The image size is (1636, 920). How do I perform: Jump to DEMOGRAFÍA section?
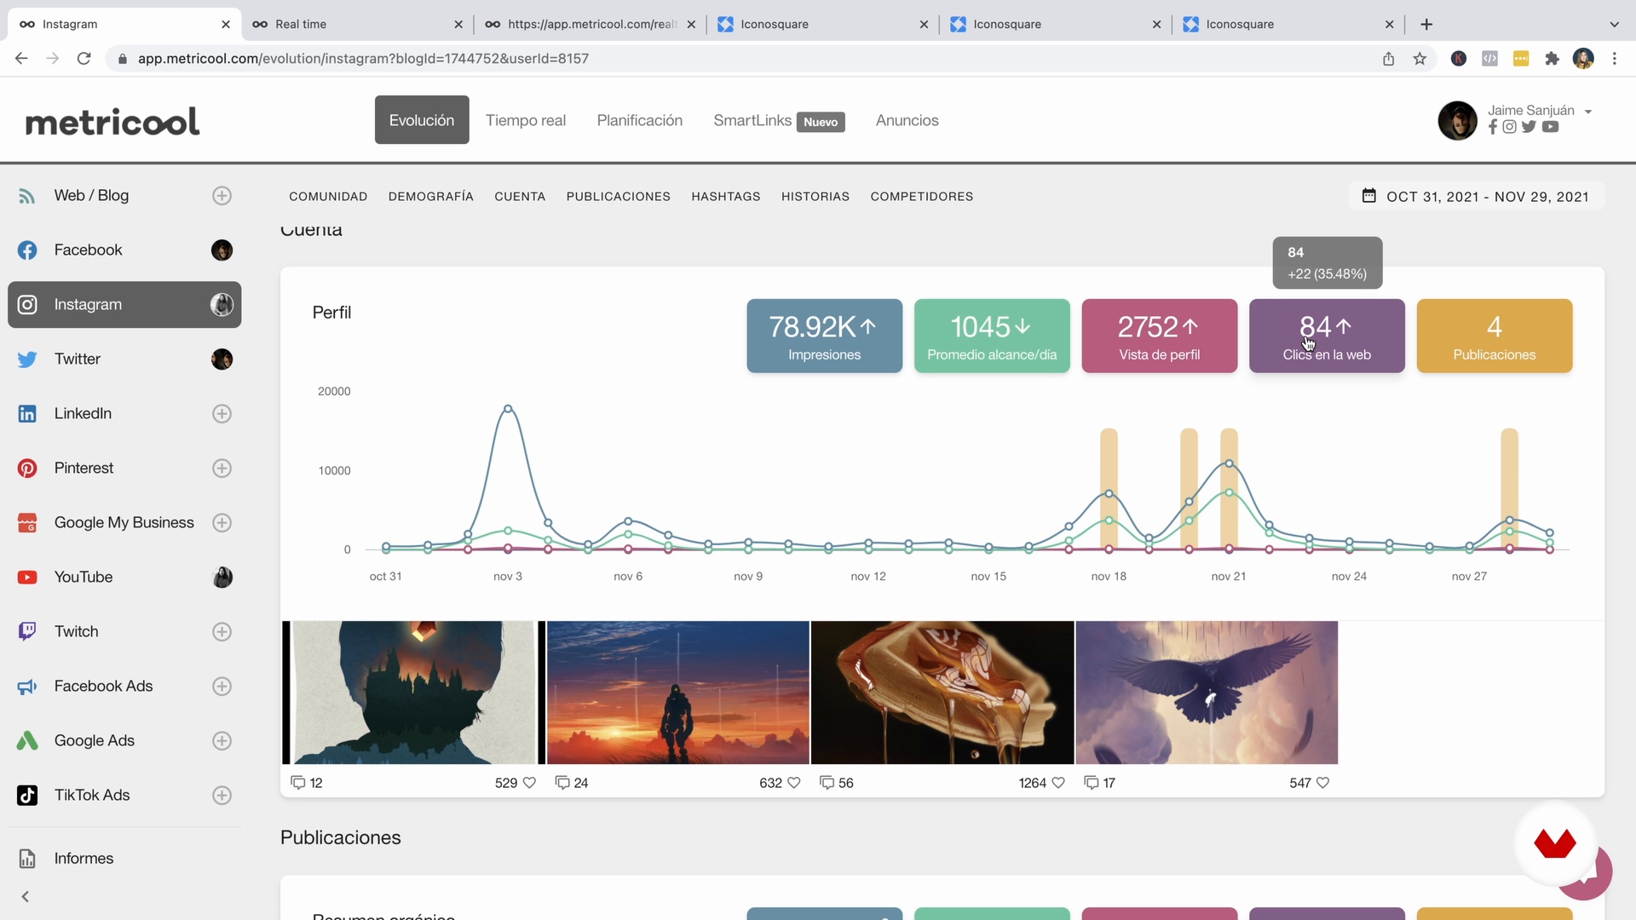431,196
